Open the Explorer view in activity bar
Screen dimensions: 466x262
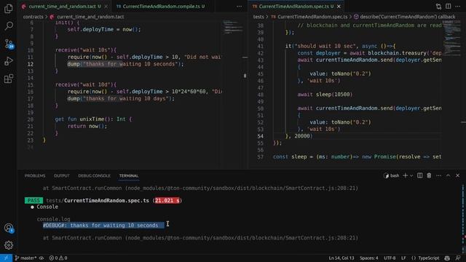point(8,9)
